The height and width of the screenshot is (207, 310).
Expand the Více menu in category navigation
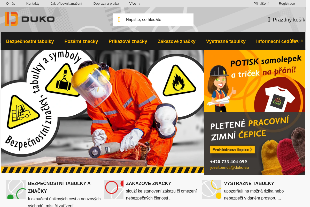(x=296, y=41)
